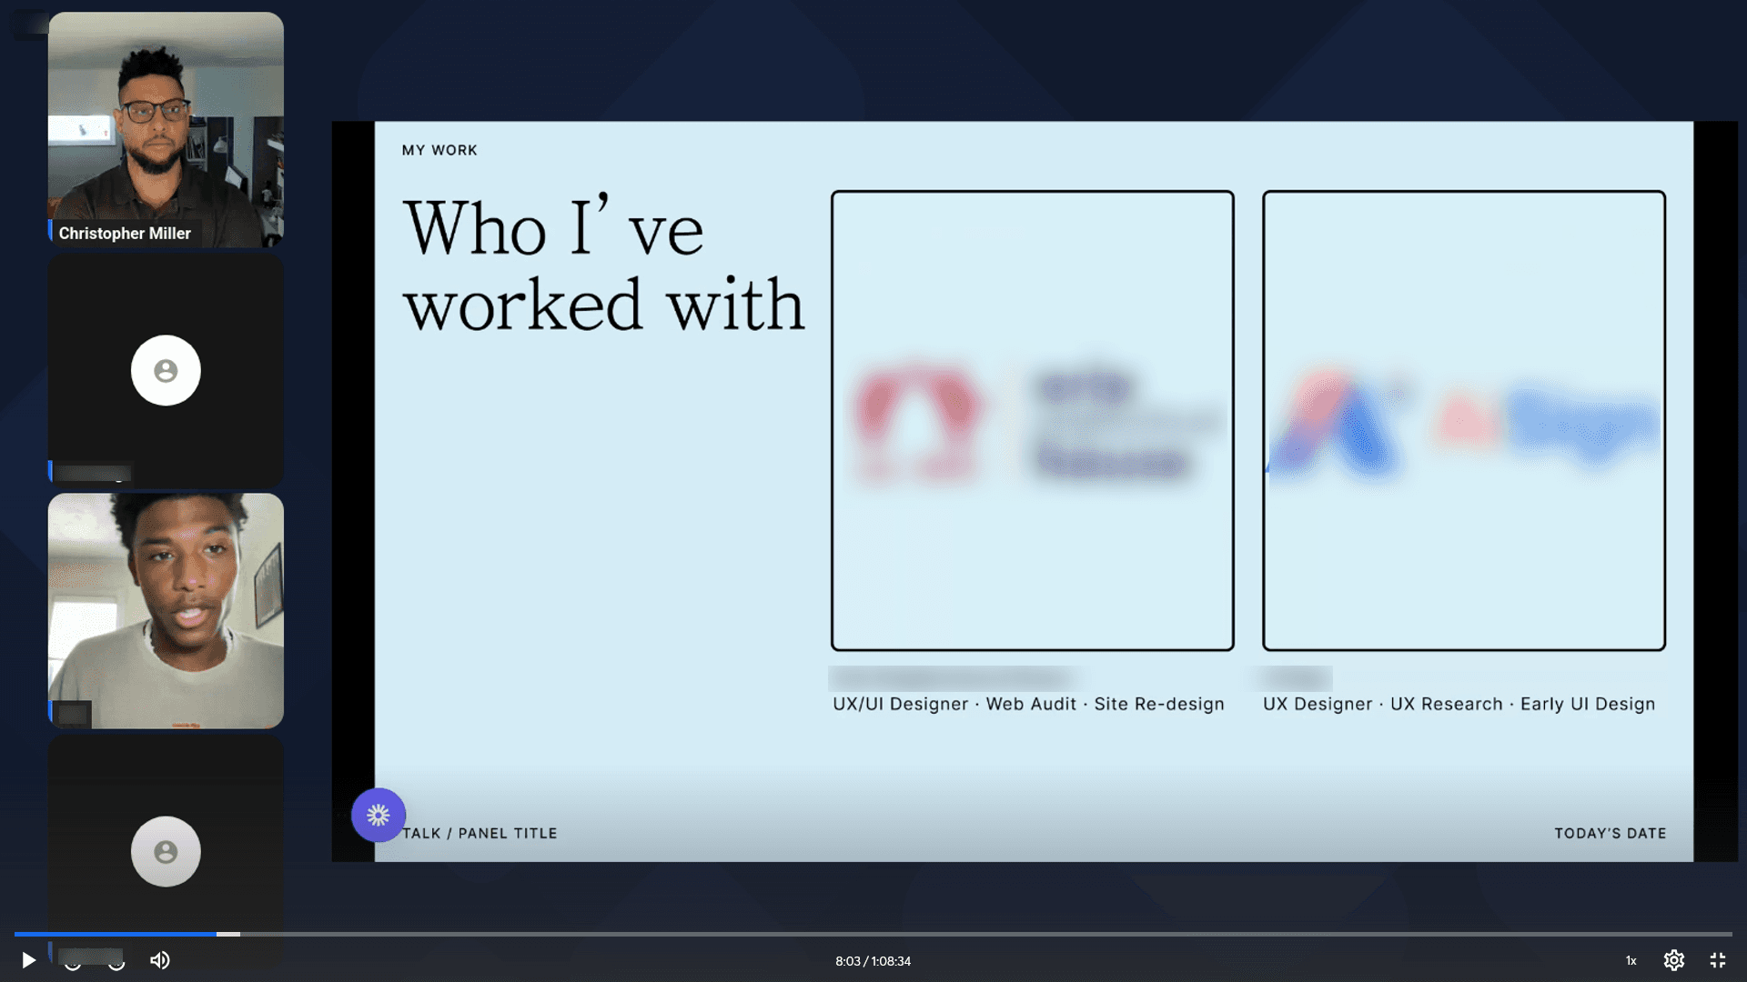
Task: Click the second blurred logo card
Action: pos(1463,420)
